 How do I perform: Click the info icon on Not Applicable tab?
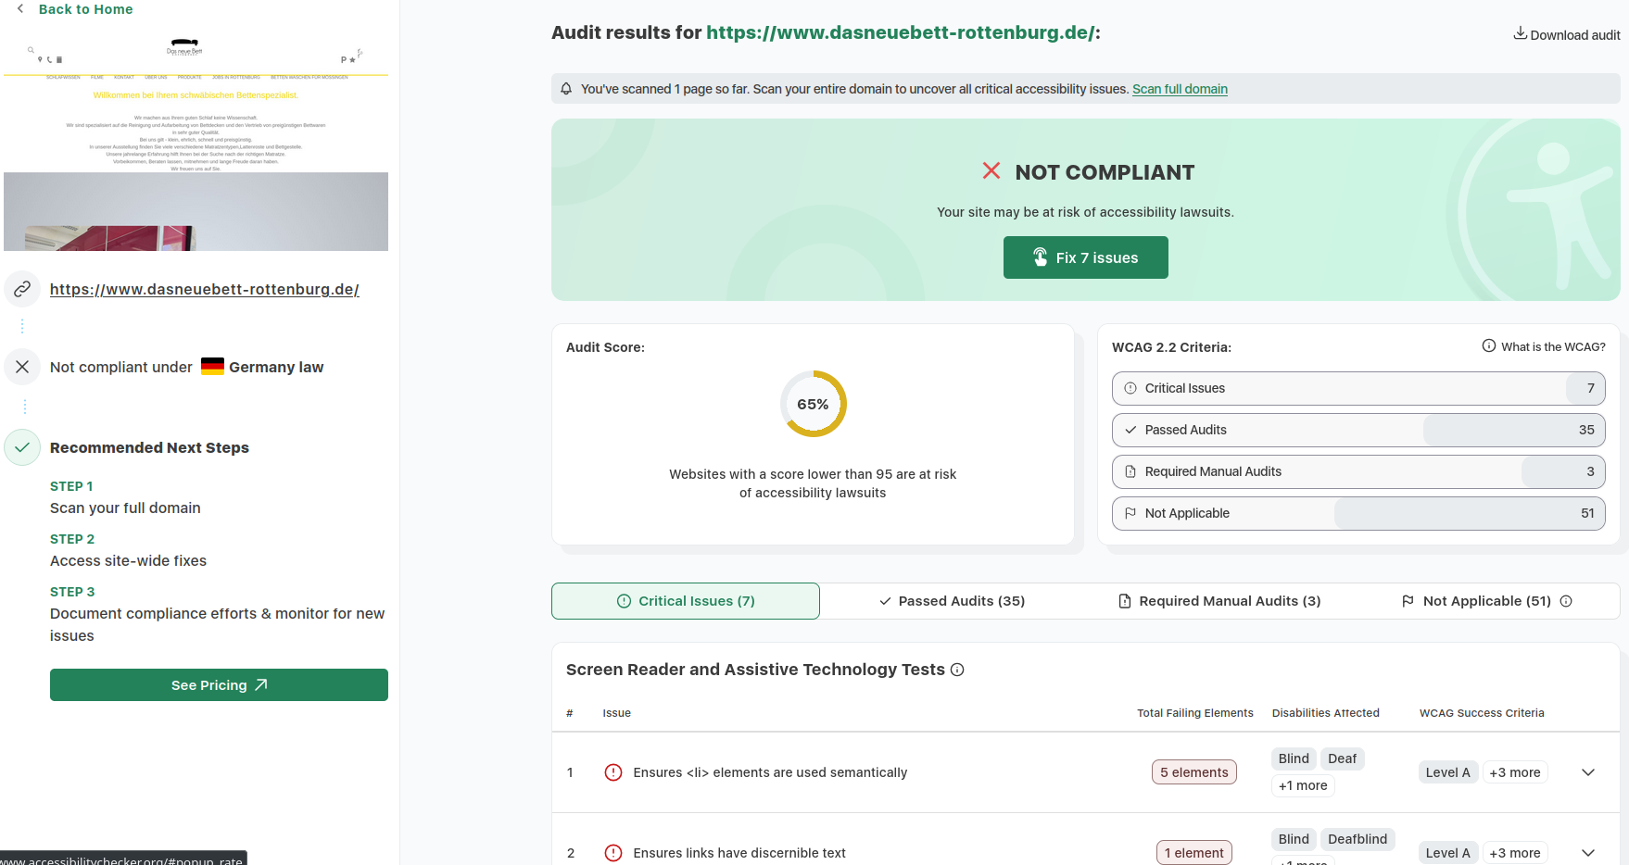(x=1566, y=601)
